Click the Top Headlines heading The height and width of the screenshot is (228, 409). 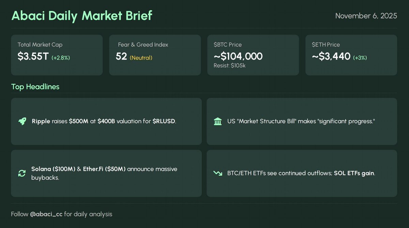click(35, 87)
